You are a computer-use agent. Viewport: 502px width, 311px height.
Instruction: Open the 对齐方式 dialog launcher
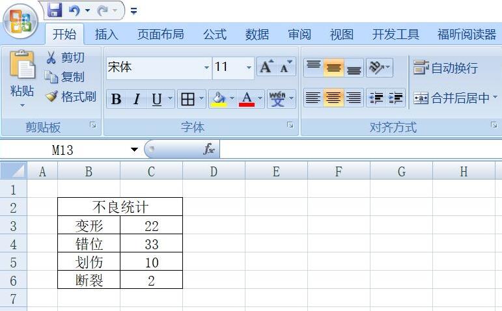coord(494,125)
